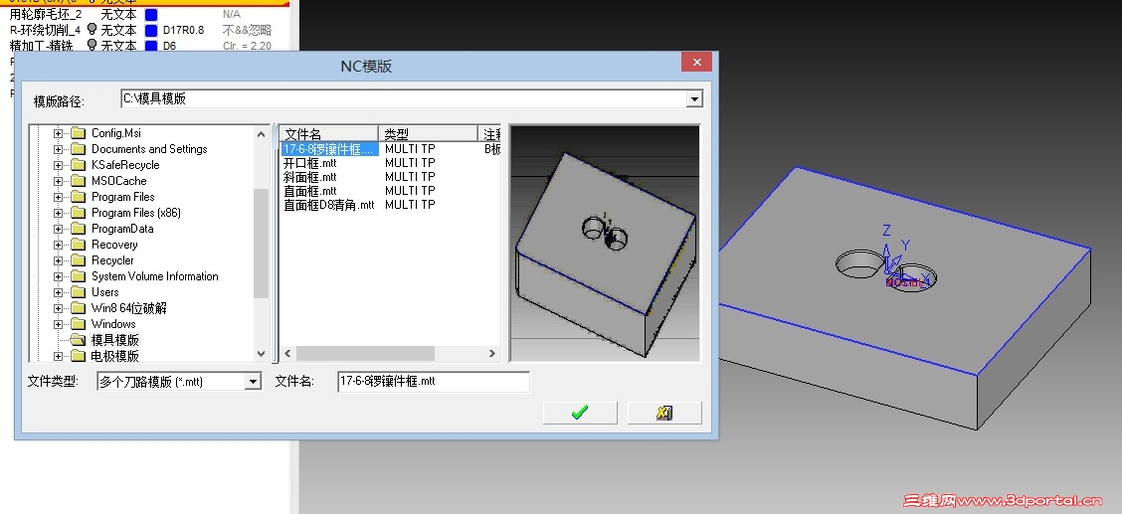Select the open 模具模版 folder icon
Screen dimensions: 1122x514
(x=78, y=340)
